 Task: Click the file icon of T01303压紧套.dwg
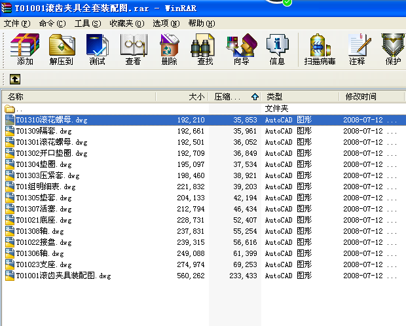click(x=10, y=175)
